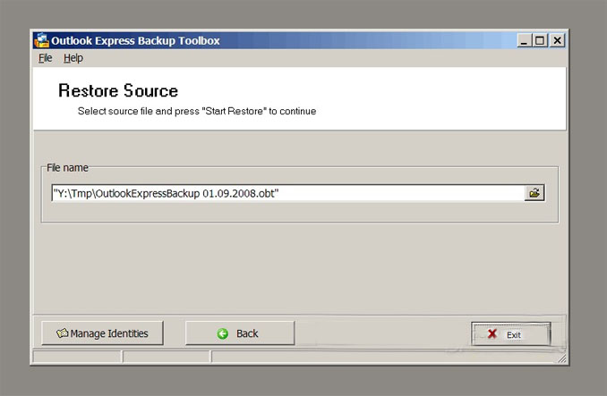Open the Help menu

click(x=73, y=58)
